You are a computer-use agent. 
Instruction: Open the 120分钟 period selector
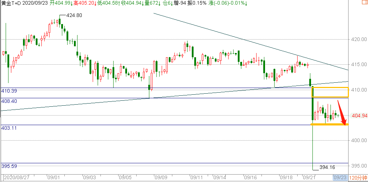coord(358,178)
